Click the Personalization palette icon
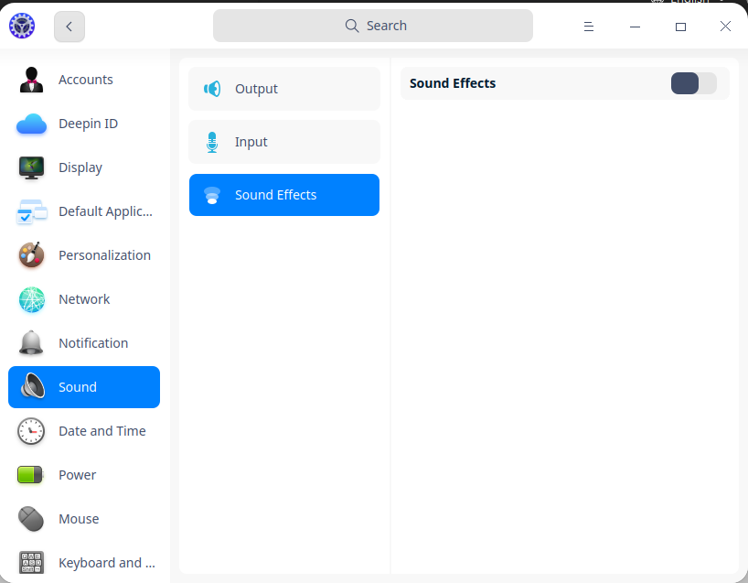Viewport: 748px width, 583px height. coord(31,255)
